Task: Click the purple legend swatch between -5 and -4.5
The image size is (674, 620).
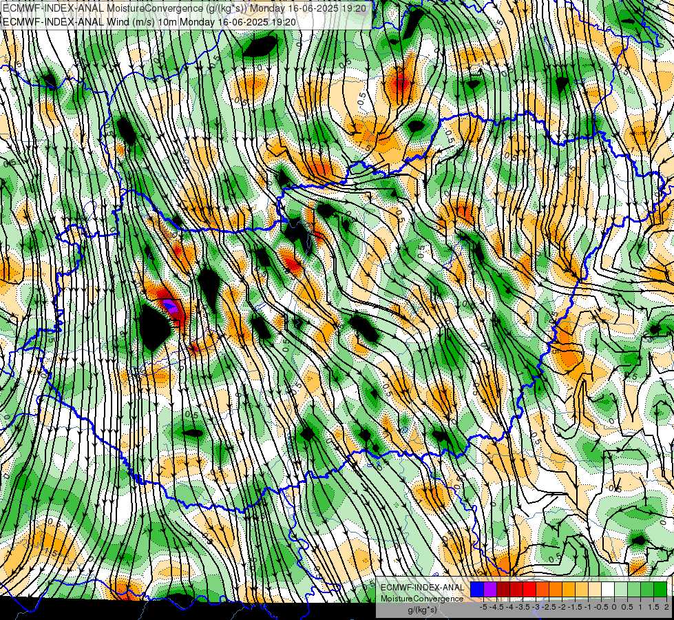Action: 490,590
